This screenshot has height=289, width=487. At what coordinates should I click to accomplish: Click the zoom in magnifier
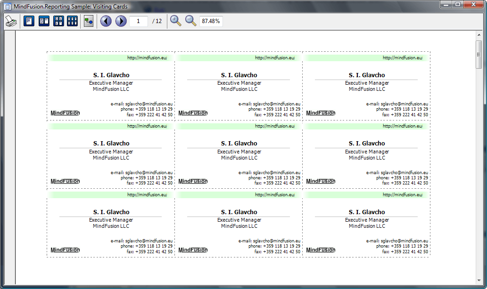175,21
